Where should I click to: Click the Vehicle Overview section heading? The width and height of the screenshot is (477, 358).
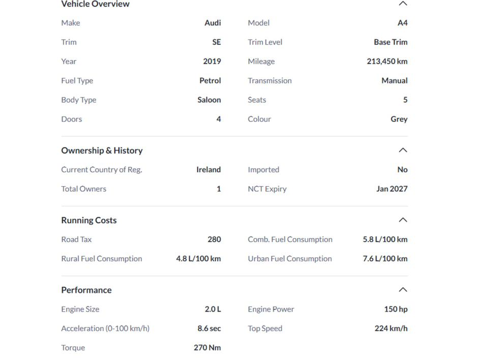pyautogui.click(x=95, y=4)
